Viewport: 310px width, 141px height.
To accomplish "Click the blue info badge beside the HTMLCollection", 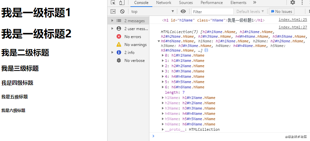I will click(x=206, y=51).
